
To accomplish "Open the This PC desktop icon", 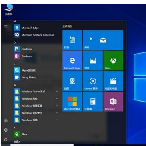I will [x=9, y=10].
